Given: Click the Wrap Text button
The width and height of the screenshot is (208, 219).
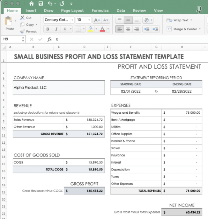Looking at the screenshot, I should coord(179,20).
